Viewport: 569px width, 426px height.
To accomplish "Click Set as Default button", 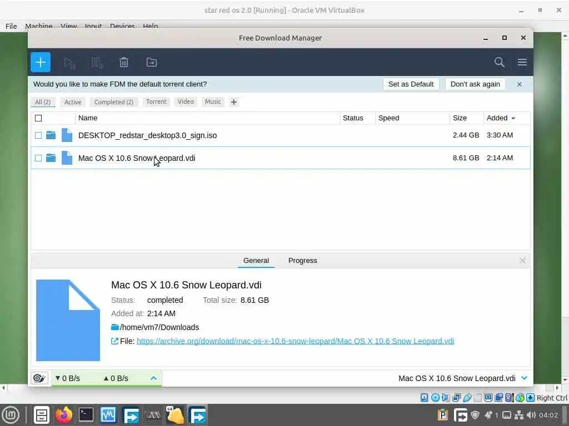I will (411, 84).
